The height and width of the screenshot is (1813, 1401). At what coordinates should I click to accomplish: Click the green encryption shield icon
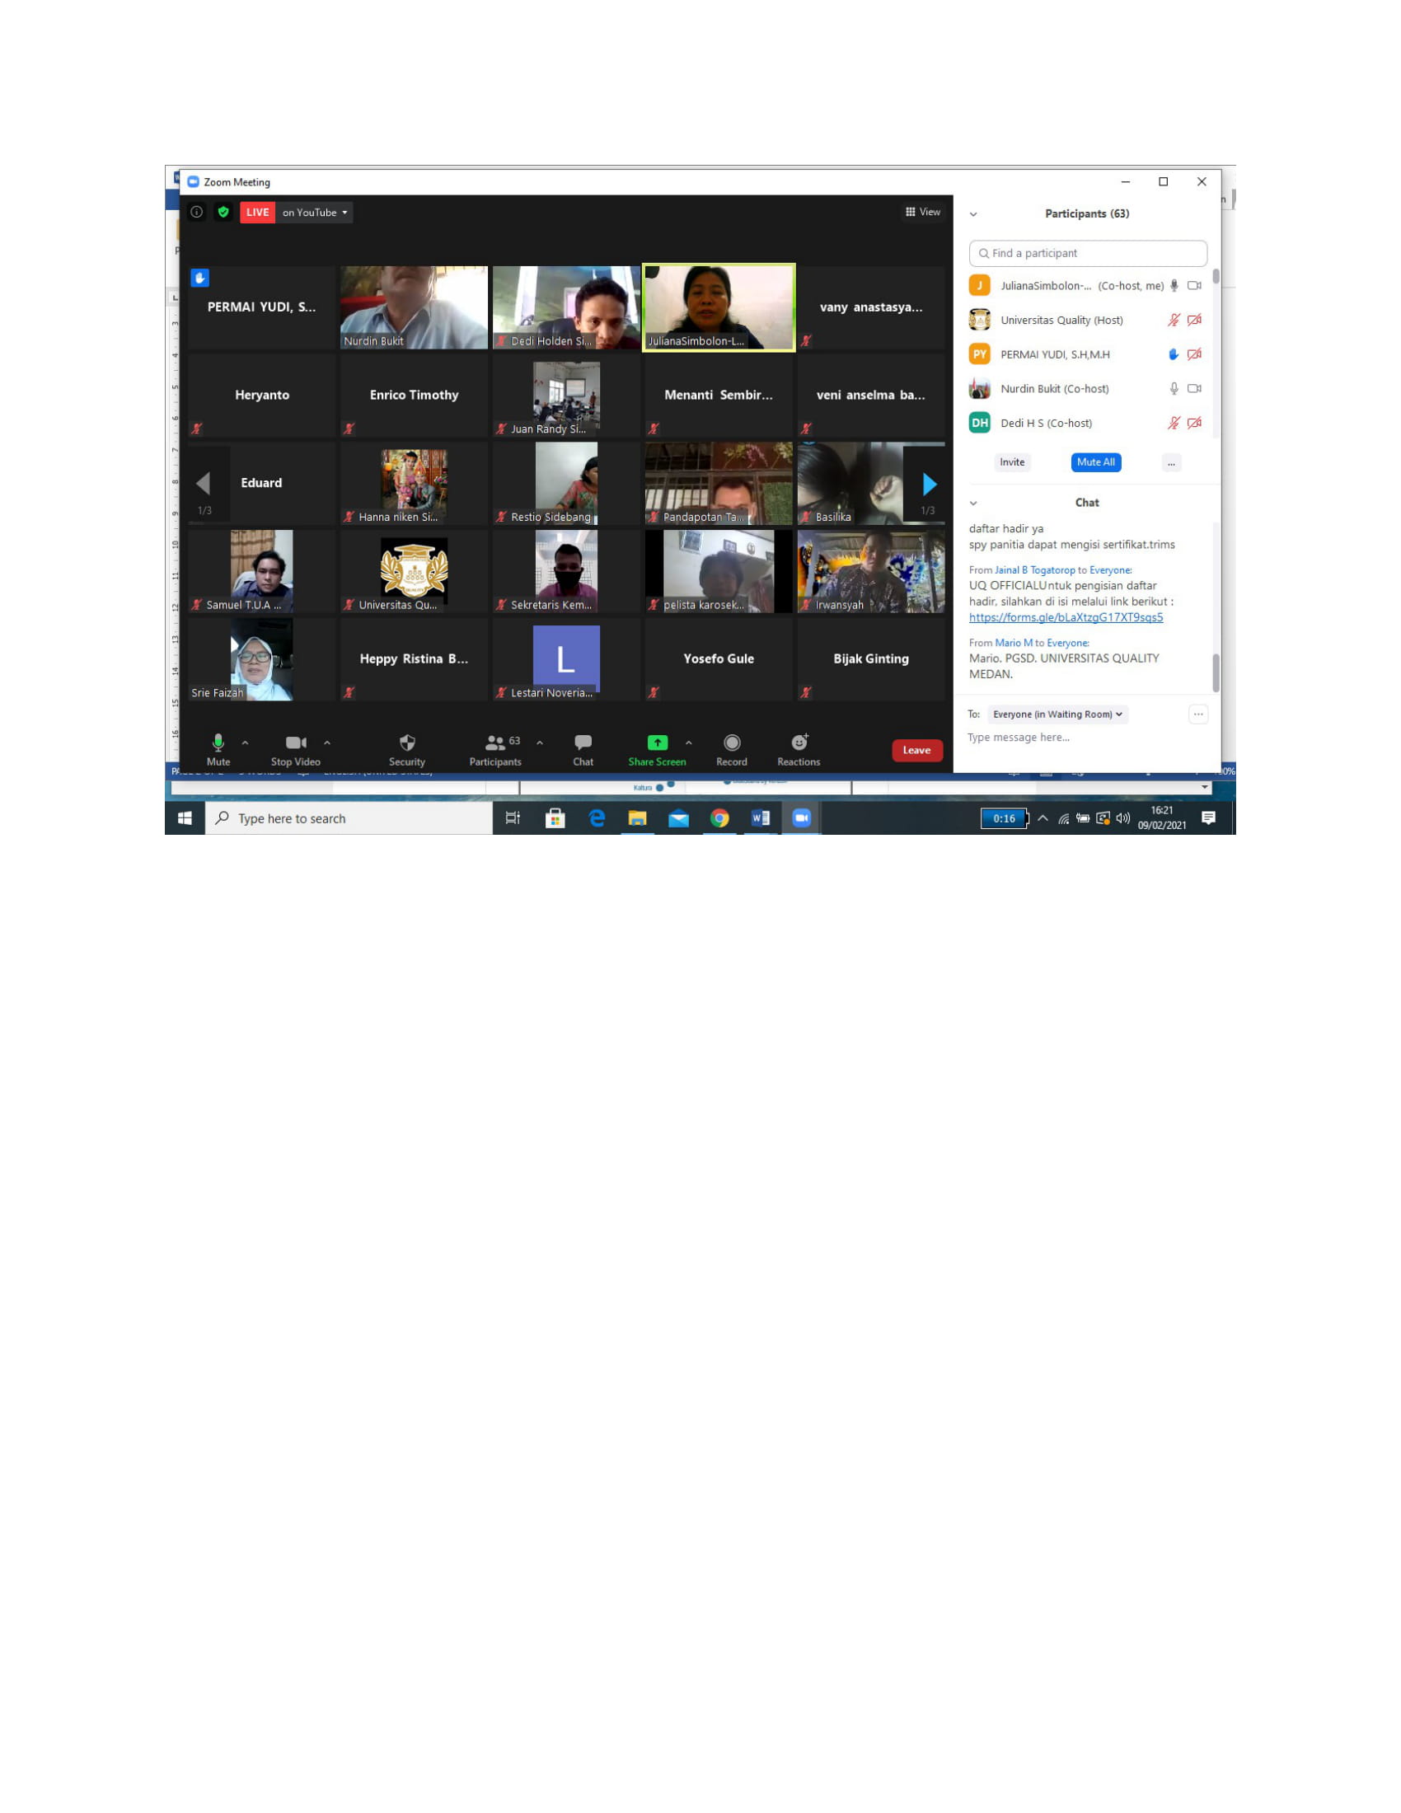coord(223,212)
